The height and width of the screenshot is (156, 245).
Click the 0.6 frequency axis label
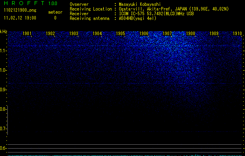[x=3, y=148]
